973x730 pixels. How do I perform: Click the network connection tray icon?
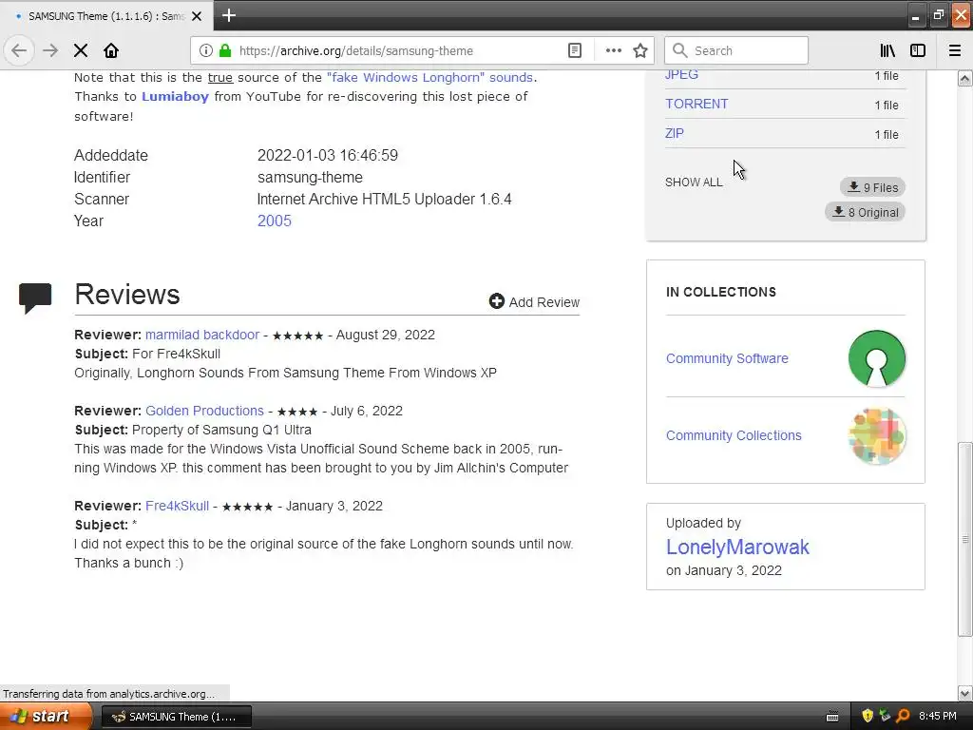(885, 717)
